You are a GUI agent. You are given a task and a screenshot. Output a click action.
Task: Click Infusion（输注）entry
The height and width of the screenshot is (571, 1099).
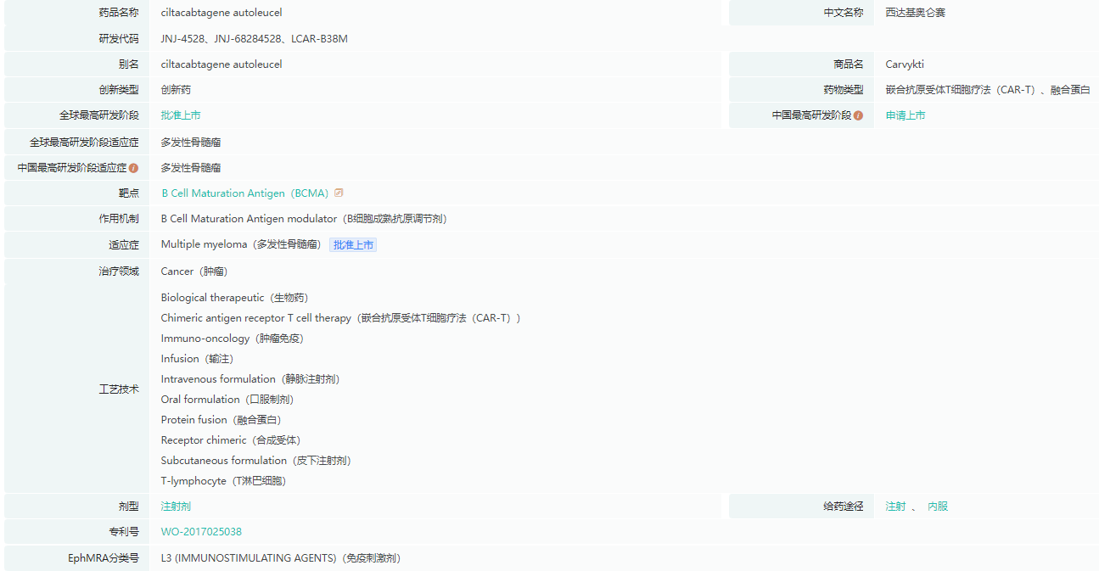197,359
